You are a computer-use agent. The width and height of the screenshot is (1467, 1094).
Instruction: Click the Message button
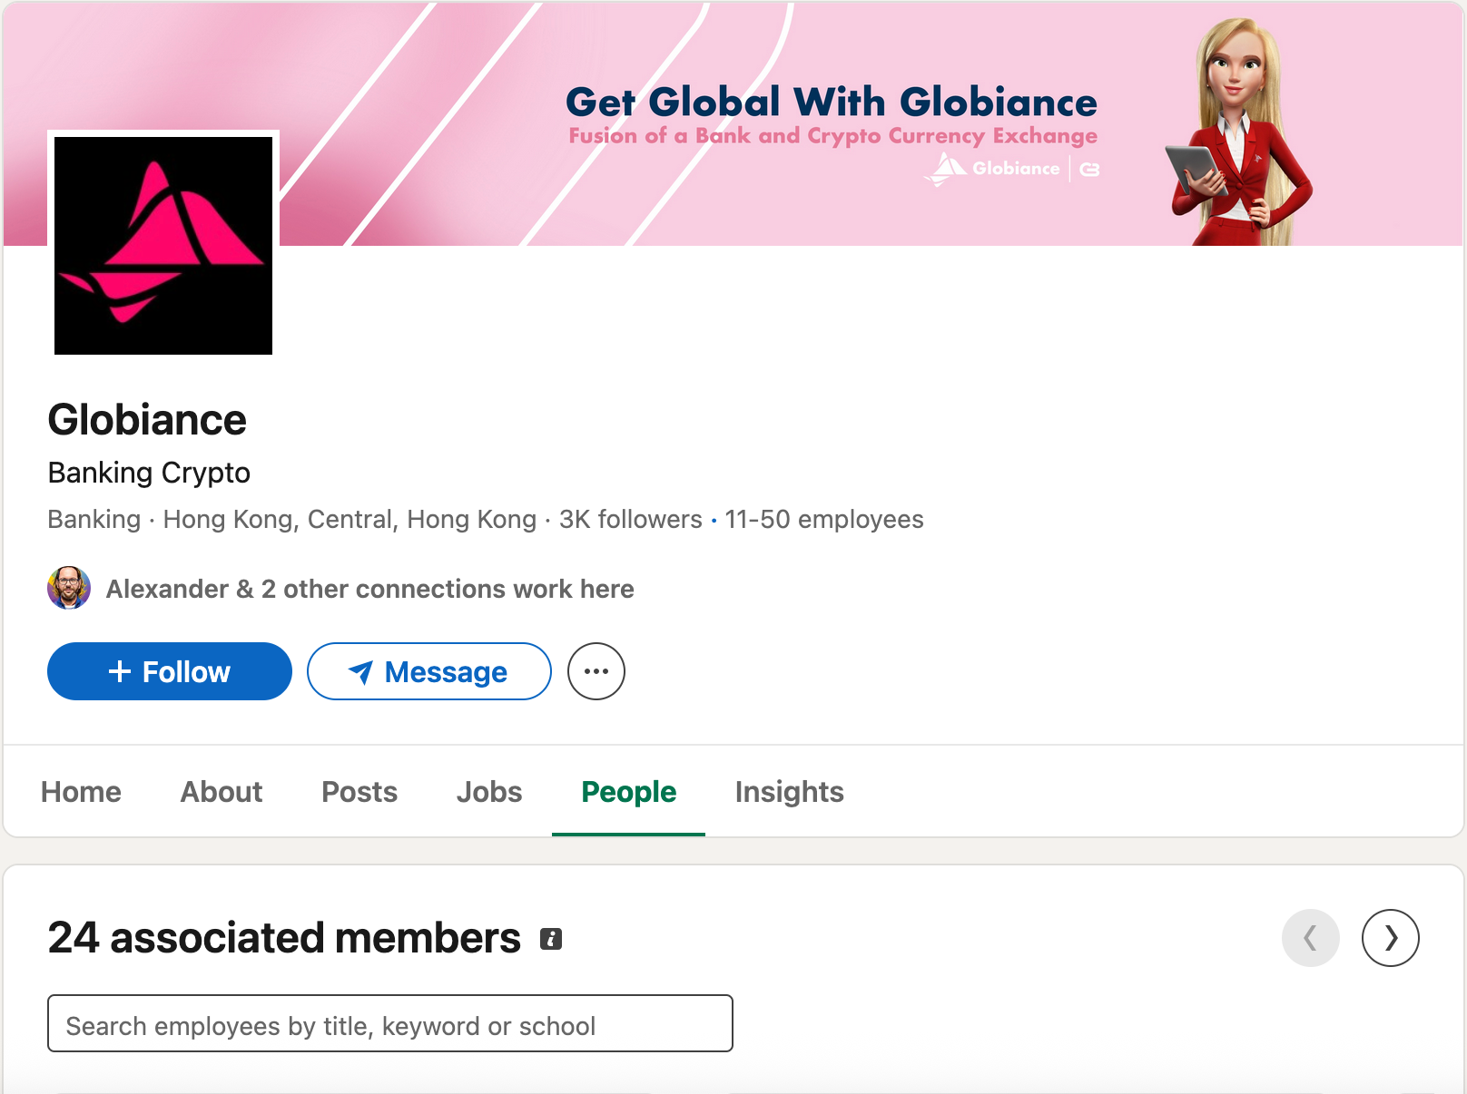pyautogui.click(x=428, y=671)
